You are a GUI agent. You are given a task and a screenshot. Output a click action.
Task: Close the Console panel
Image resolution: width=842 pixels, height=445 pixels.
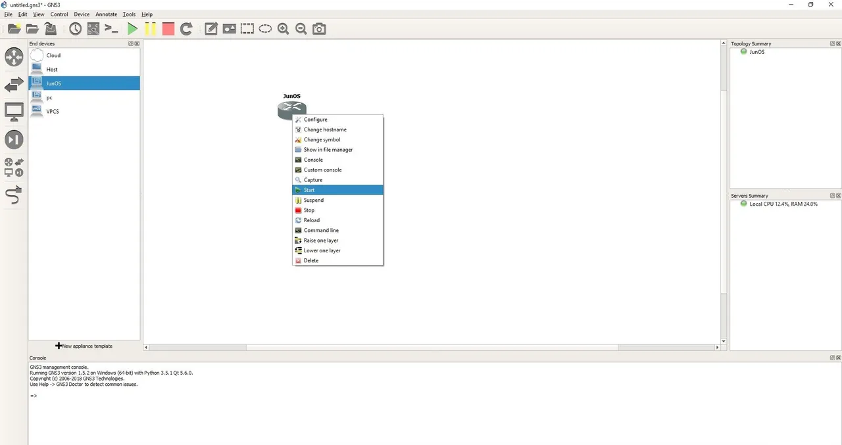(839, 358)
